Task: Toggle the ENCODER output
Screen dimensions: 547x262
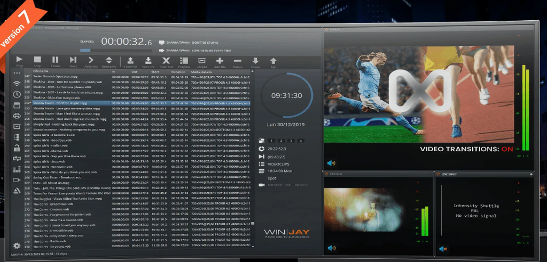Action: click(x=275, y=185)
